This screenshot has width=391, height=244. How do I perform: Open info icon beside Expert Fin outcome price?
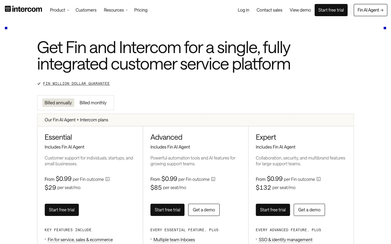319,179
